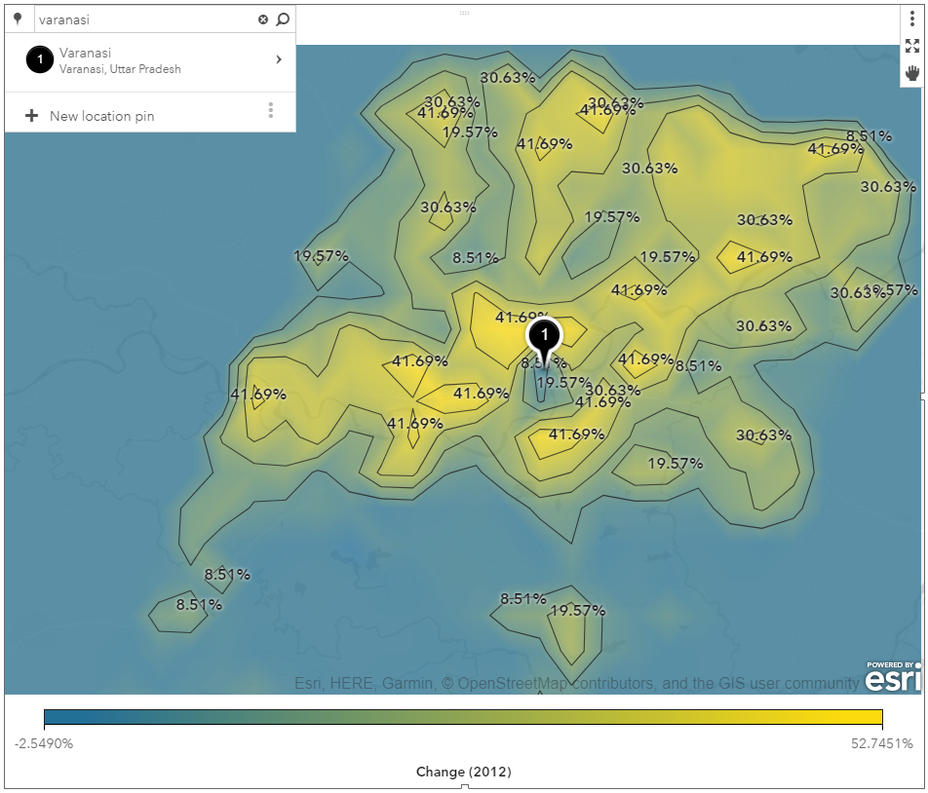Viewport: 928px width, 793px height.
Task: Expand the Varanasi result with the chevron
Action: click(x=279, y=59)
